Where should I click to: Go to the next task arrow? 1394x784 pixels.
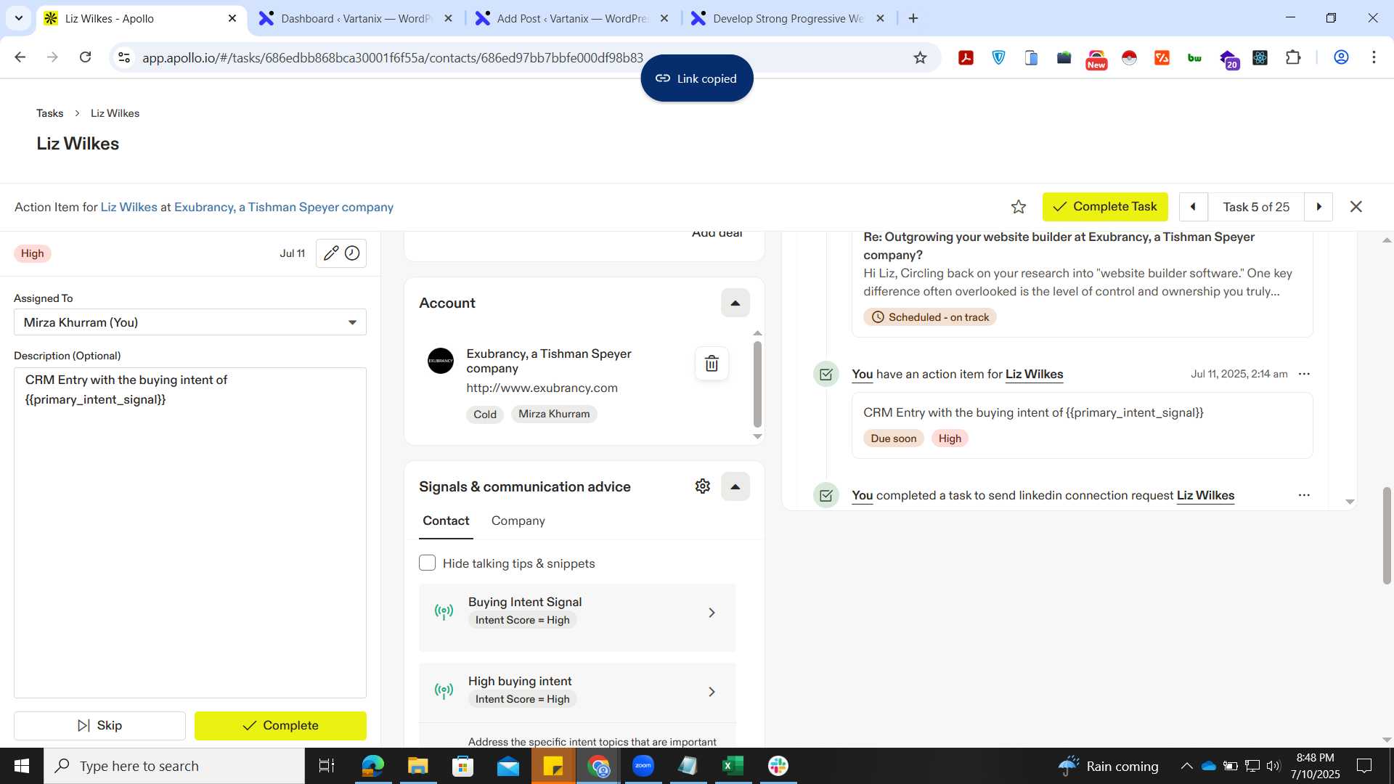coord(1318,207)
